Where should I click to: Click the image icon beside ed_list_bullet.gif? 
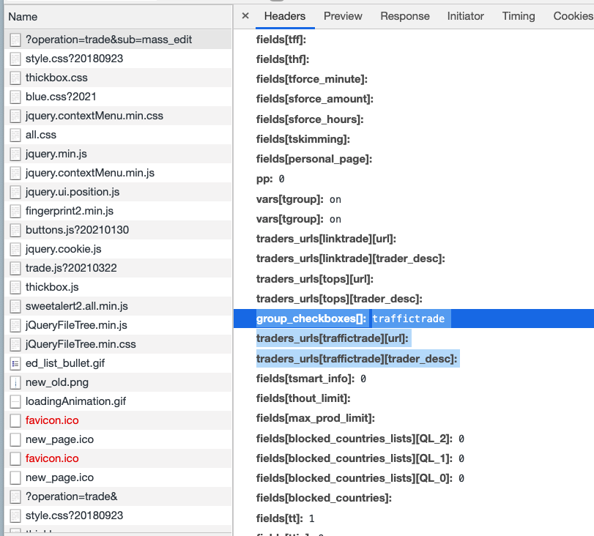[15, 363]
